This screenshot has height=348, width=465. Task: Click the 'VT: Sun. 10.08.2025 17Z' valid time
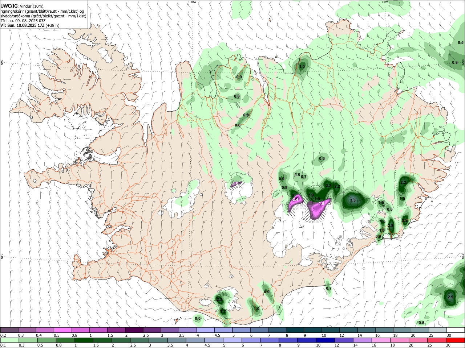[x=23, y=25]
